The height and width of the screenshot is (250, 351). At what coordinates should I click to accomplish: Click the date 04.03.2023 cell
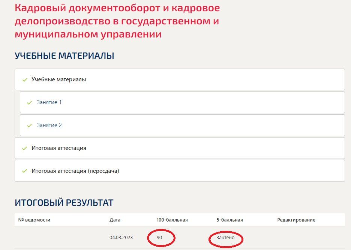coord(121,238)
